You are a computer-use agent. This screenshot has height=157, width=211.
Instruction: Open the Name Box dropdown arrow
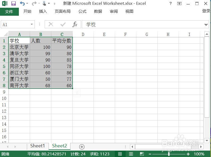[32, 24]
